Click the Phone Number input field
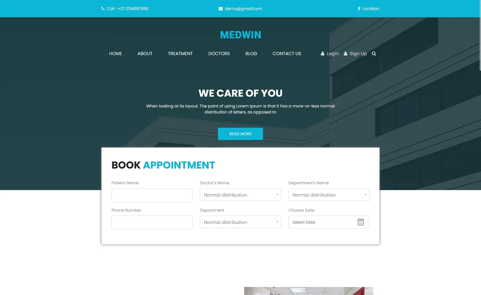This screenshot has width=481, height=295. 152,222
